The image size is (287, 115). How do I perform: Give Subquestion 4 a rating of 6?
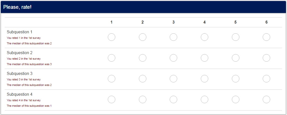tap(266, 99)
